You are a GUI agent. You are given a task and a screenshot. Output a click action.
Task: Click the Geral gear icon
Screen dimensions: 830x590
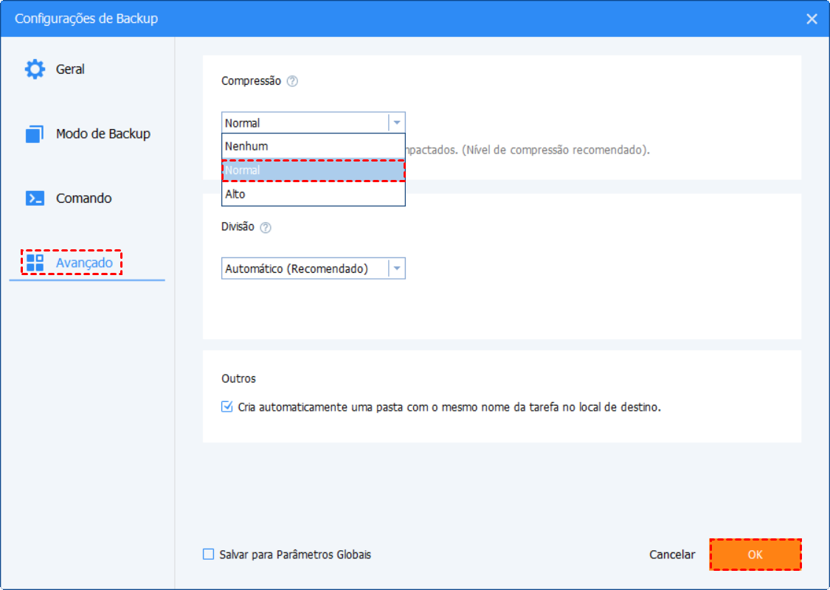35,69
